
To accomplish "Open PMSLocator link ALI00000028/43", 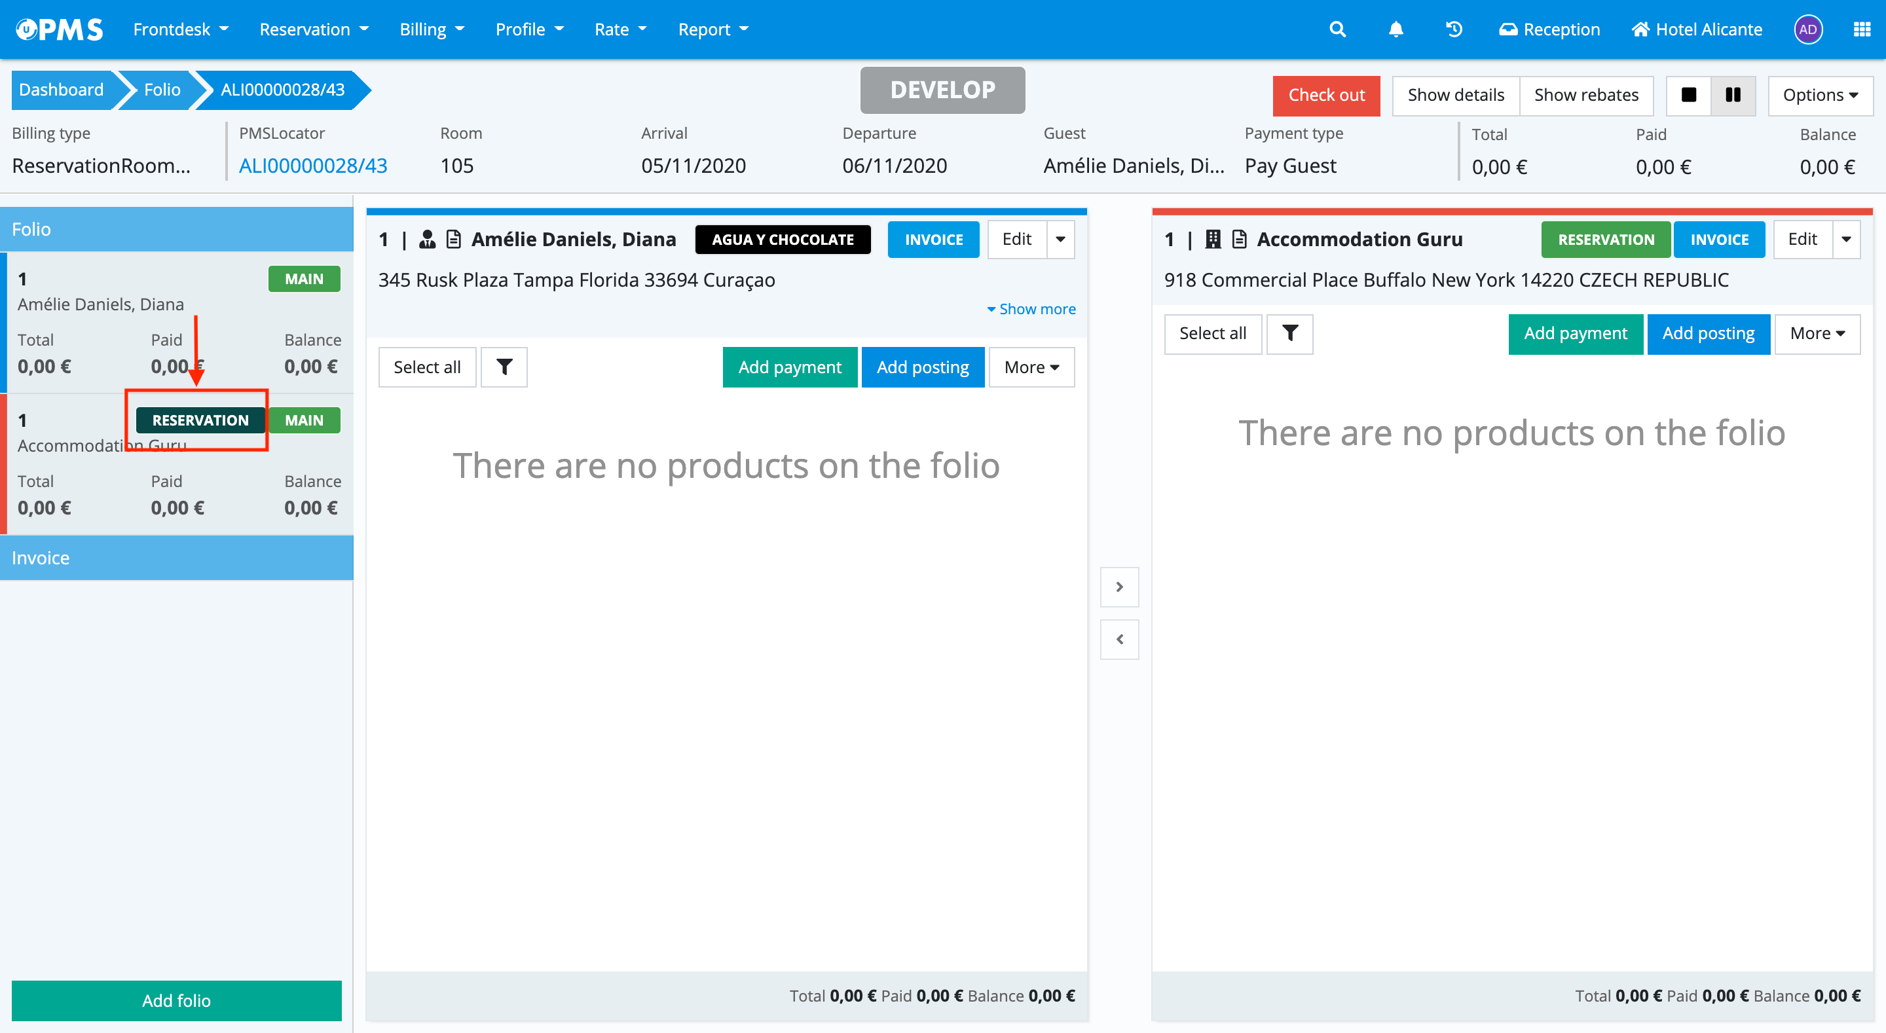I will coord(312,166).
